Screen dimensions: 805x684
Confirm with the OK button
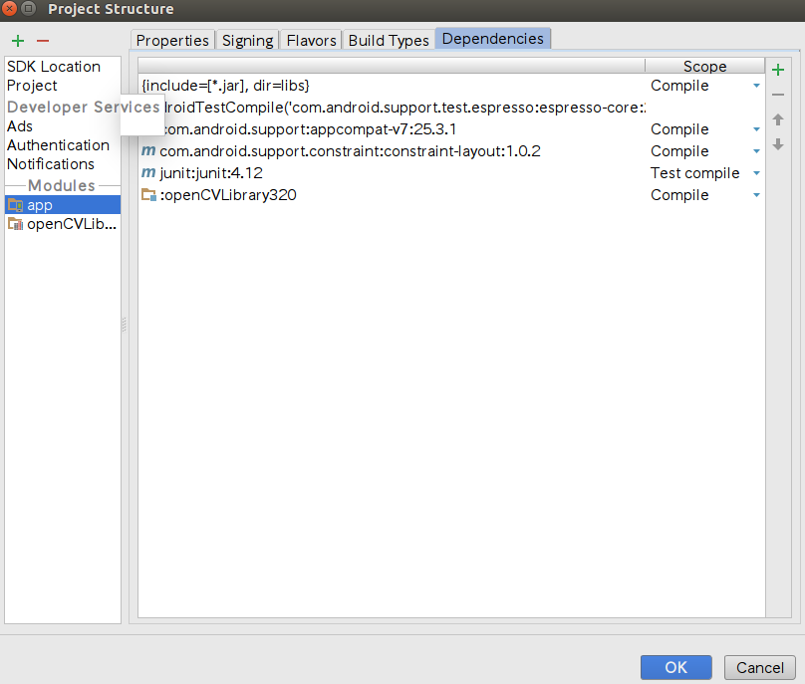676,667
